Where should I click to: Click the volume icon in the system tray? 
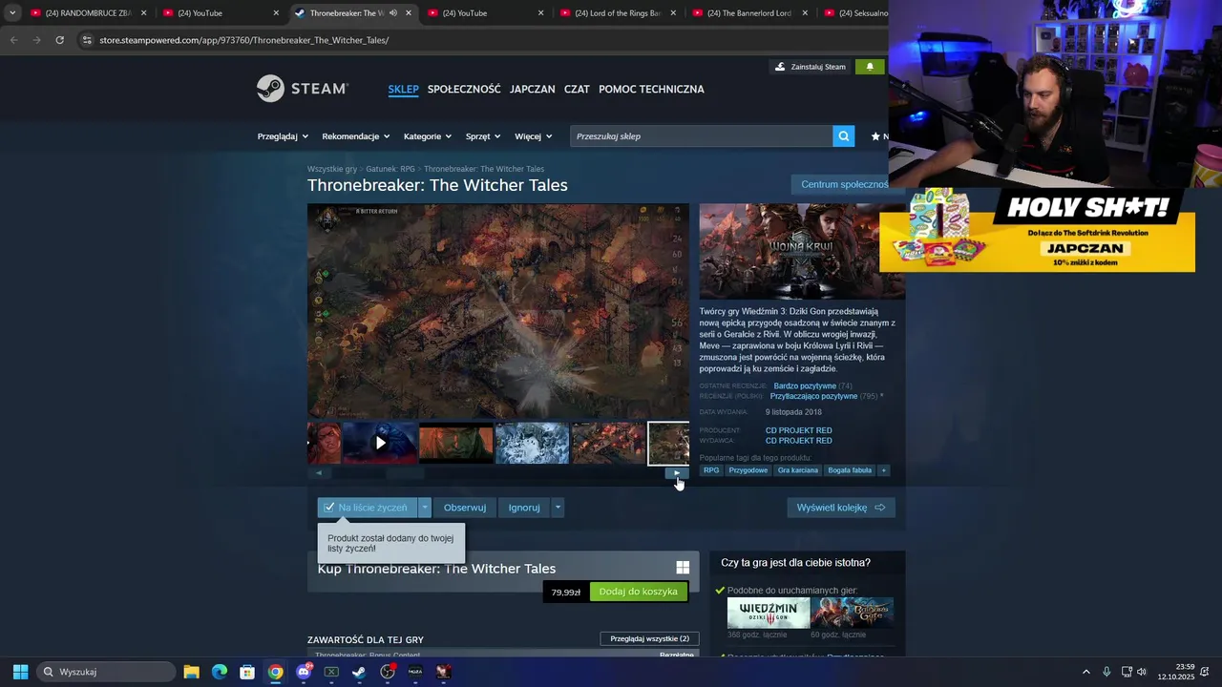pyautogui.click(x=1142, y=672)
